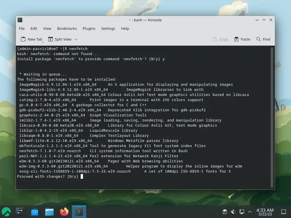Click the liblqr-1-0.4.2-19 package line

pos(78,131)
